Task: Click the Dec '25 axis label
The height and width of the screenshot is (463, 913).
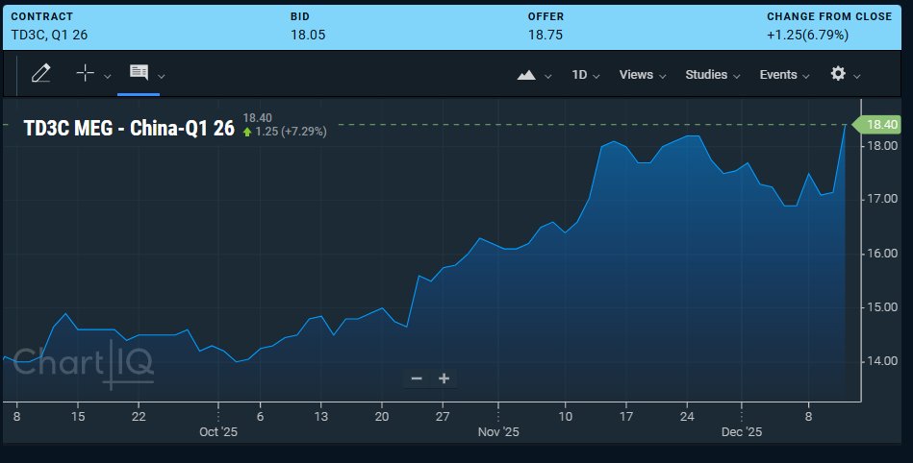Action: (x=742, y=432)
